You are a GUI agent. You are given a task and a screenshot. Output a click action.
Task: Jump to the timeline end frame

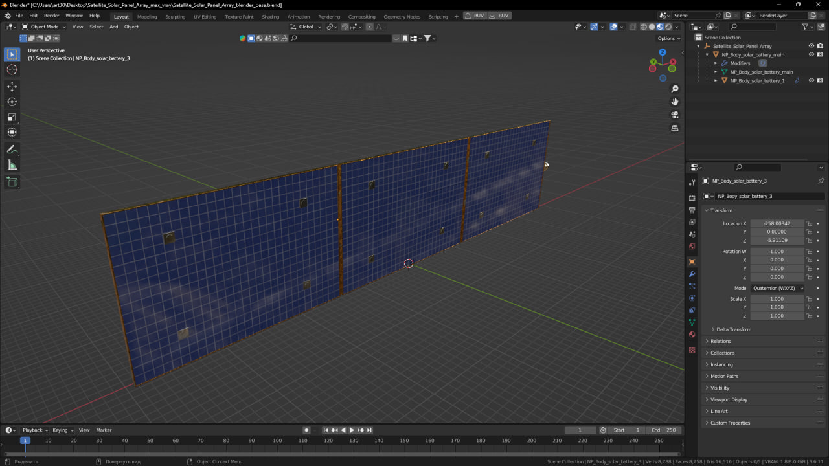coord(369,430)
